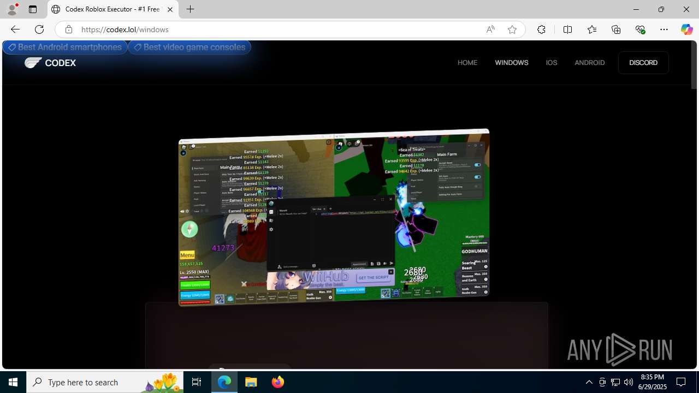Click Best video game consoles tag link
Image resolution: width=699 pixels, height=393 pixels.
[x=189, y=47]
